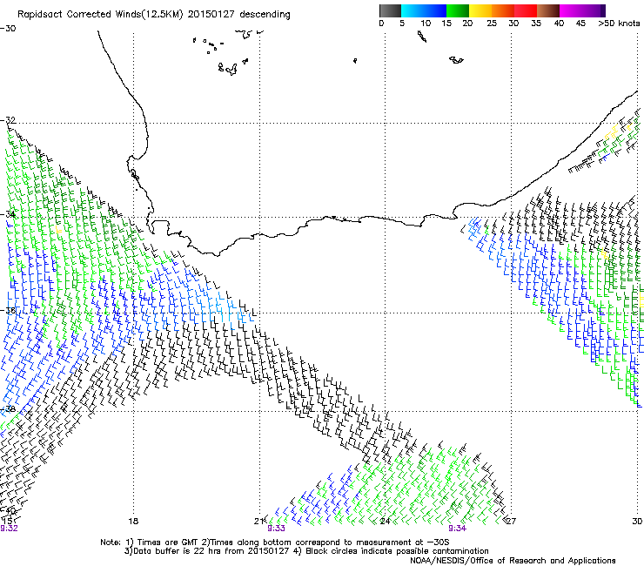Click the "45" legend scale label
This screenshot has width=644, height=566.
coord(580,24)
